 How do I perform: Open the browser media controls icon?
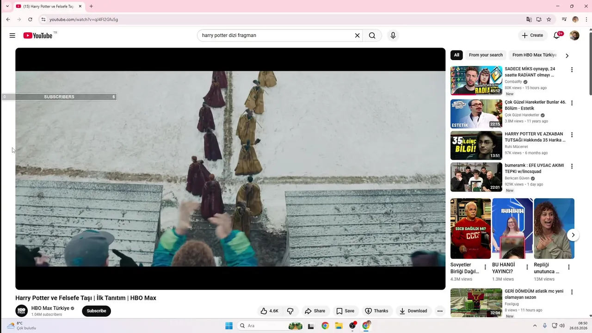tap(564, 19)
